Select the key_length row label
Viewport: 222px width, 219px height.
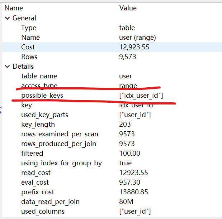(38, 125)
